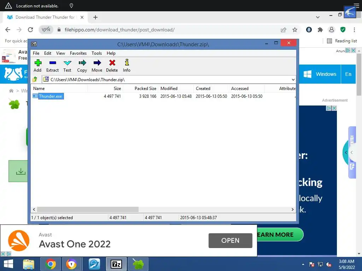This screenshot has width=362, height=271.
Task: Switch to Chrome in taskbar
Action: coord(50,264)
